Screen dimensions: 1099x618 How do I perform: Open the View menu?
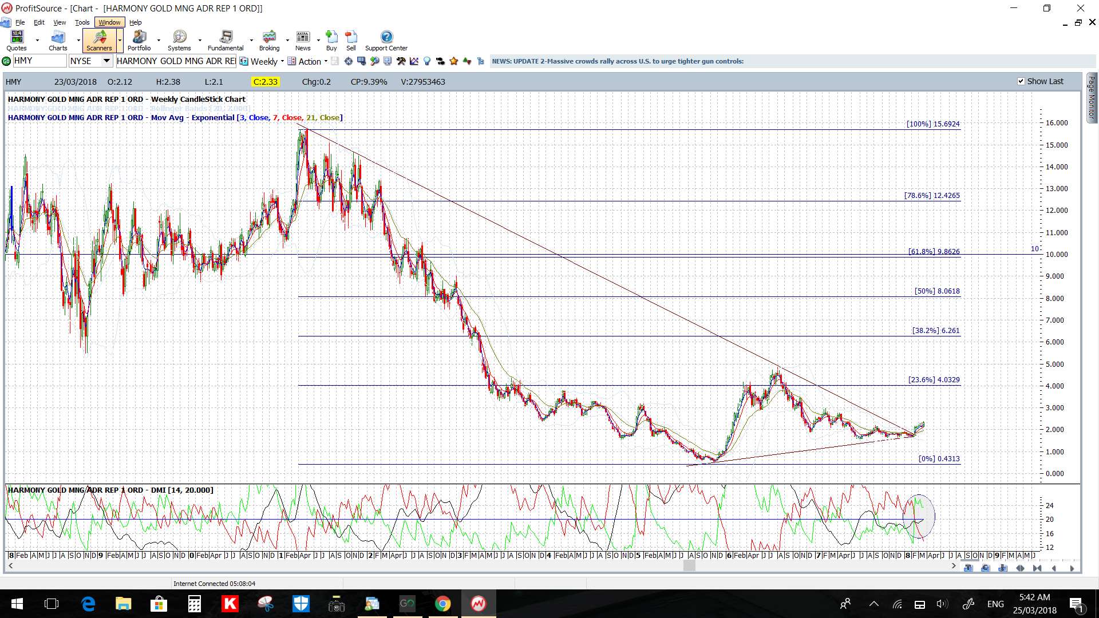60,22
